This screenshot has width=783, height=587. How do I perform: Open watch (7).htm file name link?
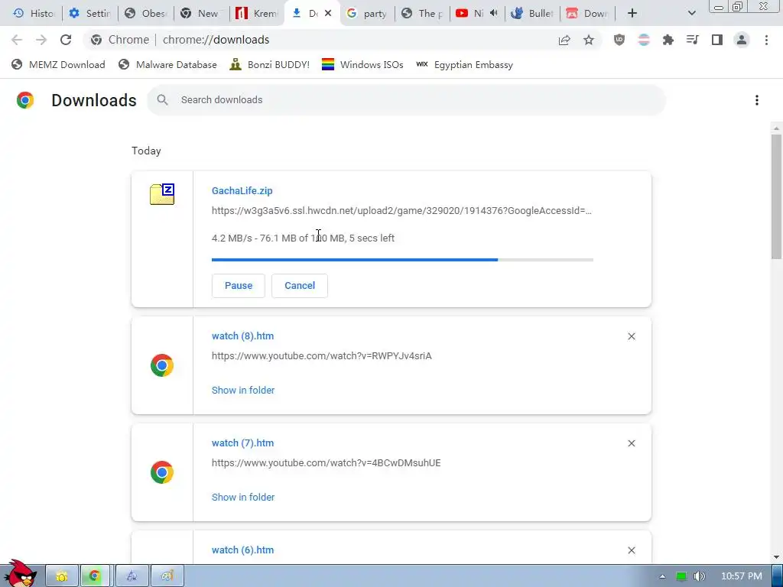pos(242,443)
